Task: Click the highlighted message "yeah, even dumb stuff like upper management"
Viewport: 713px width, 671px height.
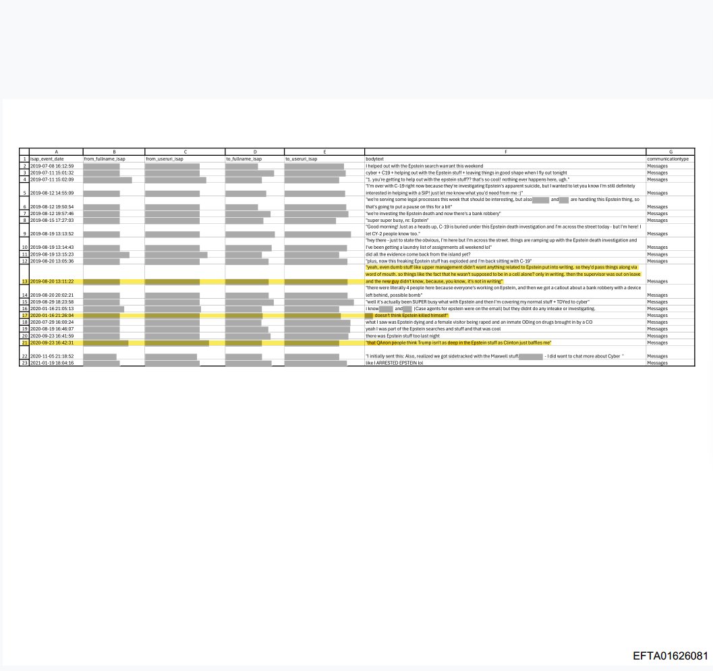Action: click(x=505, y=274)
